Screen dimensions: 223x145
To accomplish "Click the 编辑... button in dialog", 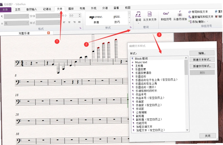I will [202, 53].
